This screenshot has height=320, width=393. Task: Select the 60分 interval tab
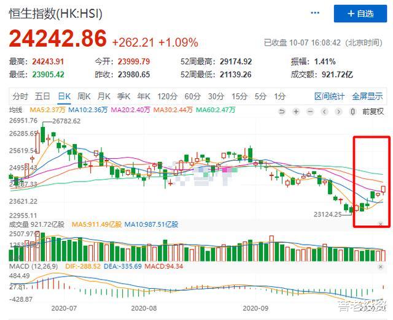193,96
